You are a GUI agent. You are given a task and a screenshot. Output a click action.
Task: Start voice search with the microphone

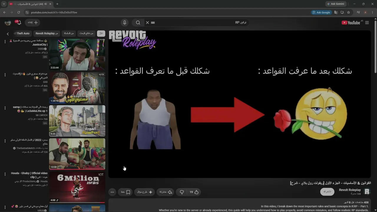click(x=125, y=23)
